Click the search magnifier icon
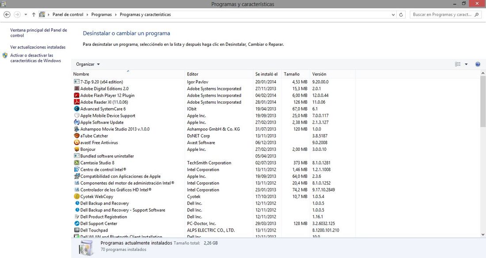486x258 pixels. tap(477, 15)
